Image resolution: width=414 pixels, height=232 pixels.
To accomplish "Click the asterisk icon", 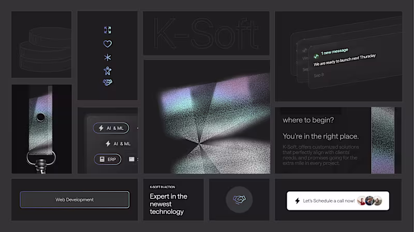I will (108, 57).
